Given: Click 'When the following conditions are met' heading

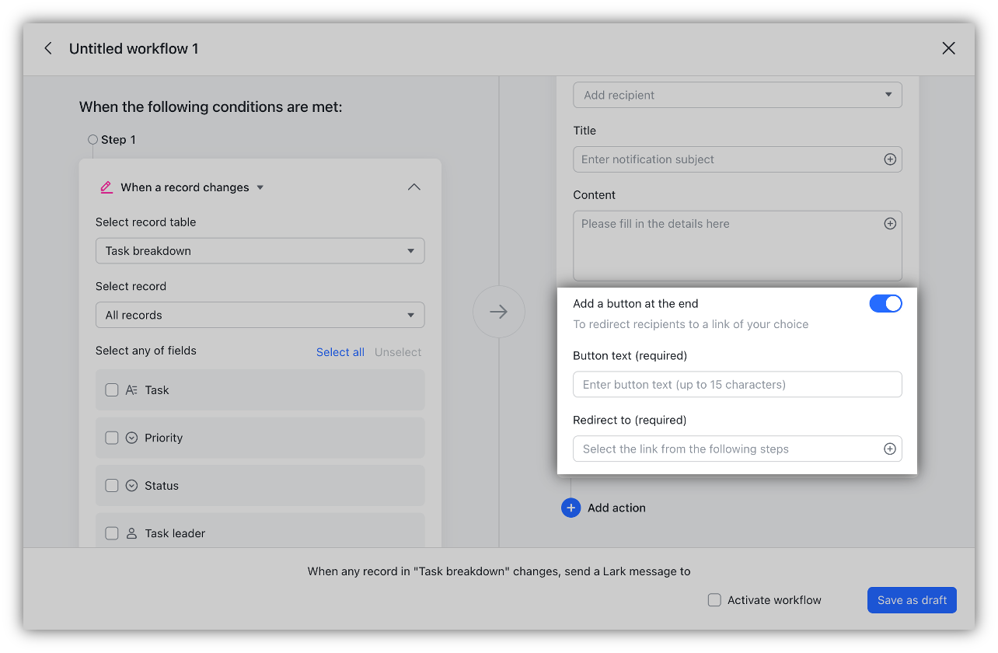Looking at the screenshot, I should [211, 107].
